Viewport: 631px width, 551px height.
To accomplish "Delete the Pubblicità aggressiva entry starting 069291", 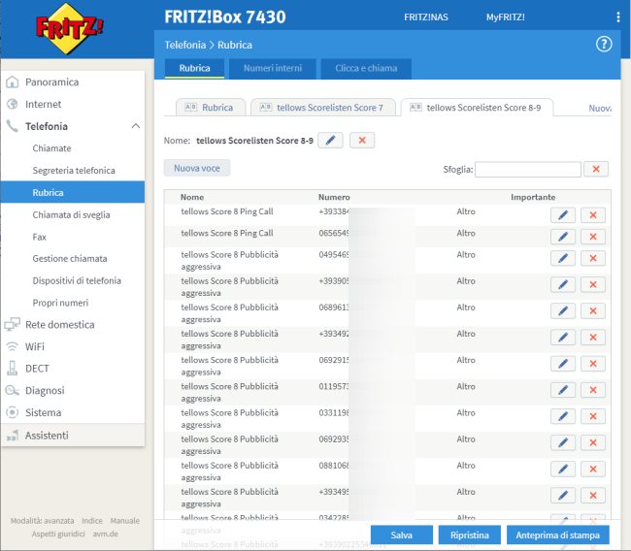I will coord(593,364).
